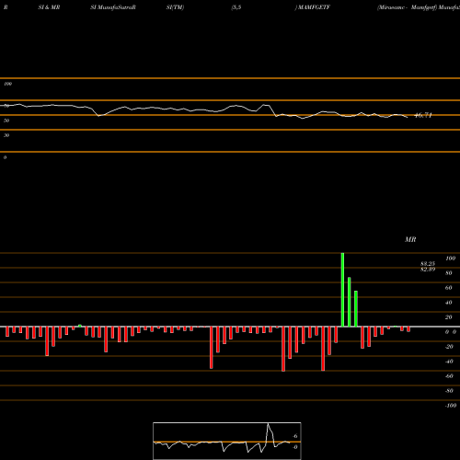Click the 0 label on upper RSI axis

pyautogui.click(x=5, y=157)
